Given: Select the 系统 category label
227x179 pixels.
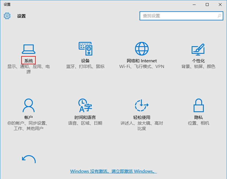Looking at the screenshot, I should coord(29,61).
